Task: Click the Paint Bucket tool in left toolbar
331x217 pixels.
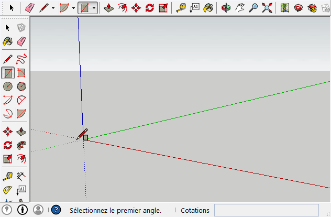Action: point(8,41)
